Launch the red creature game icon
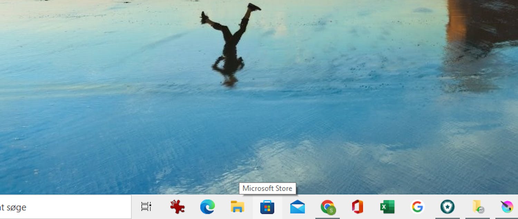Screen dimensions: 518x219 click(x=177, y=207)
